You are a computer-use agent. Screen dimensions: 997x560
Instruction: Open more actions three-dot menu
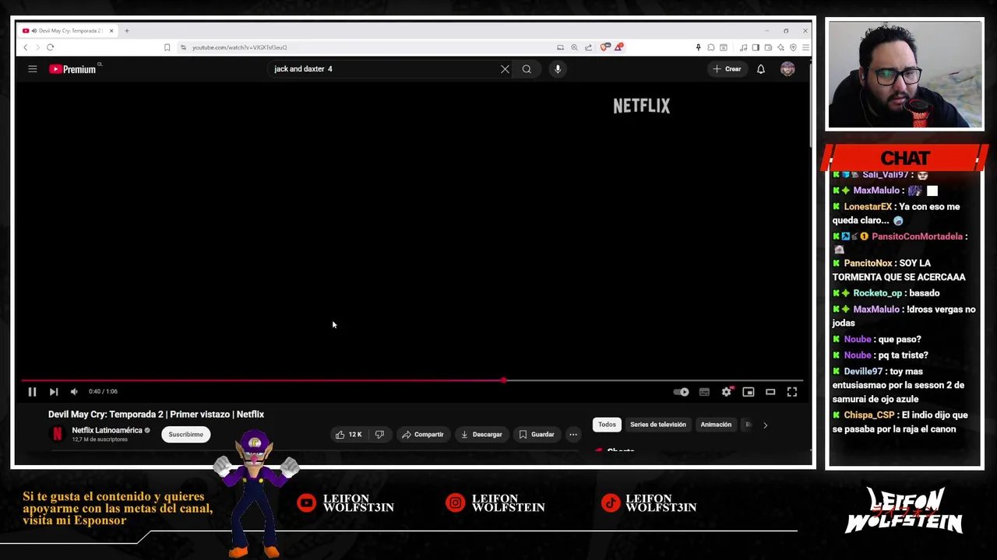(573, 435)
